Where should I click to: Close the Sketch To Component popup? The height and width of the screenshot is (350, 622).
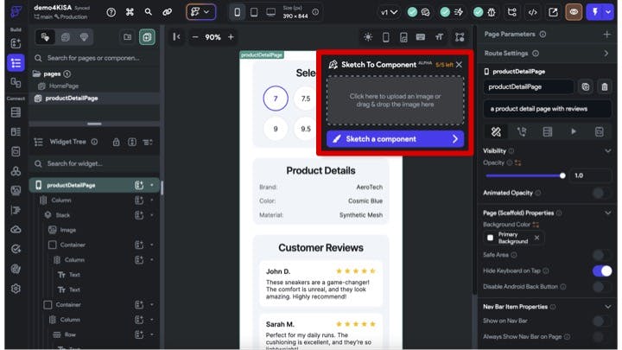459,64
